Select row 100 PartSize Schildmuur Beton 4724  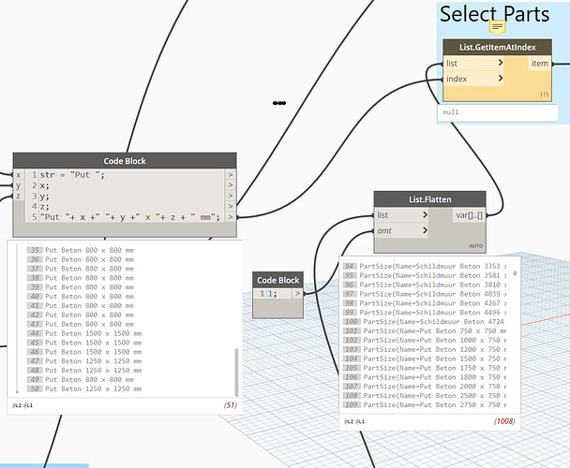click(x=424, y=322)
